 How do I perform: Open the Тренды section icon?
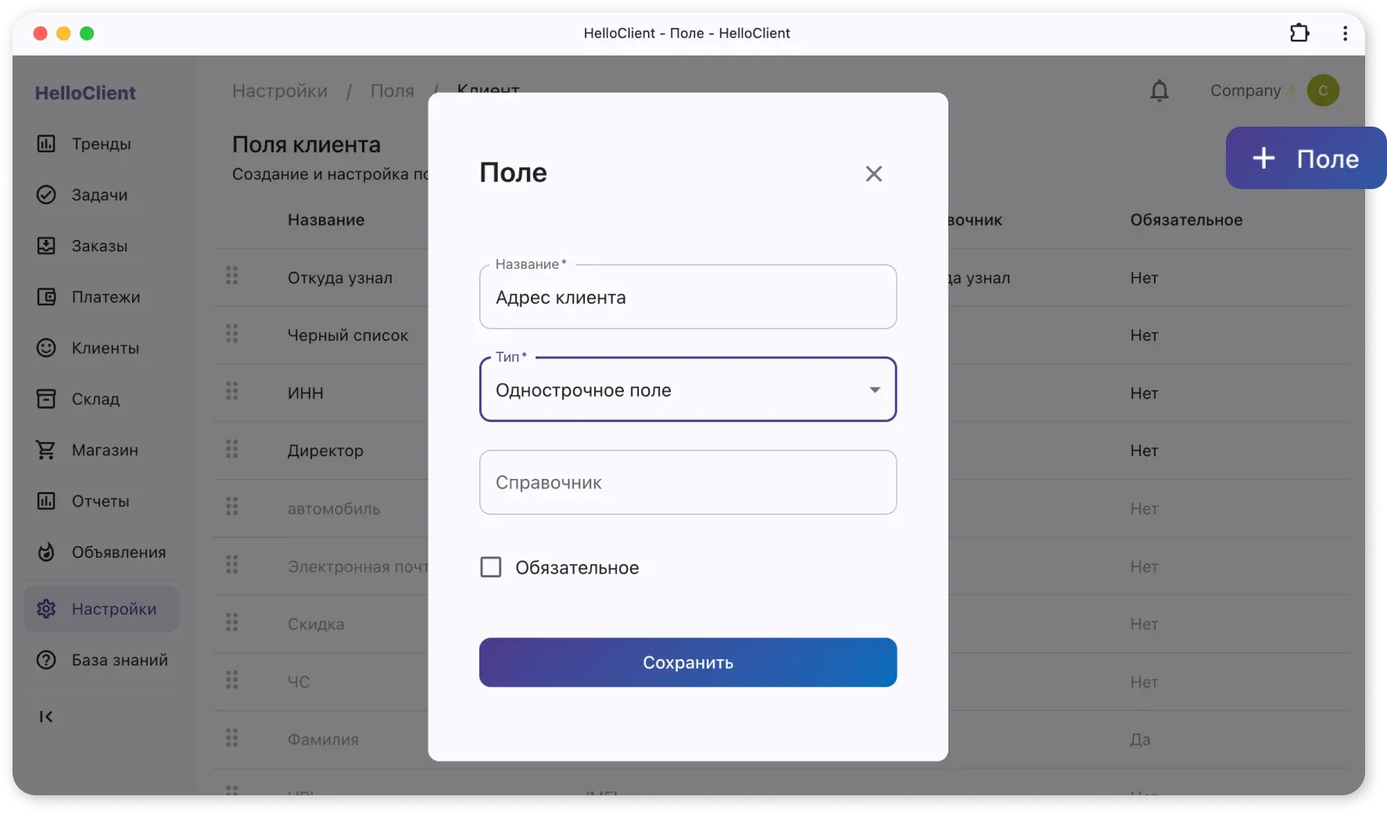(x=46, y=144)
